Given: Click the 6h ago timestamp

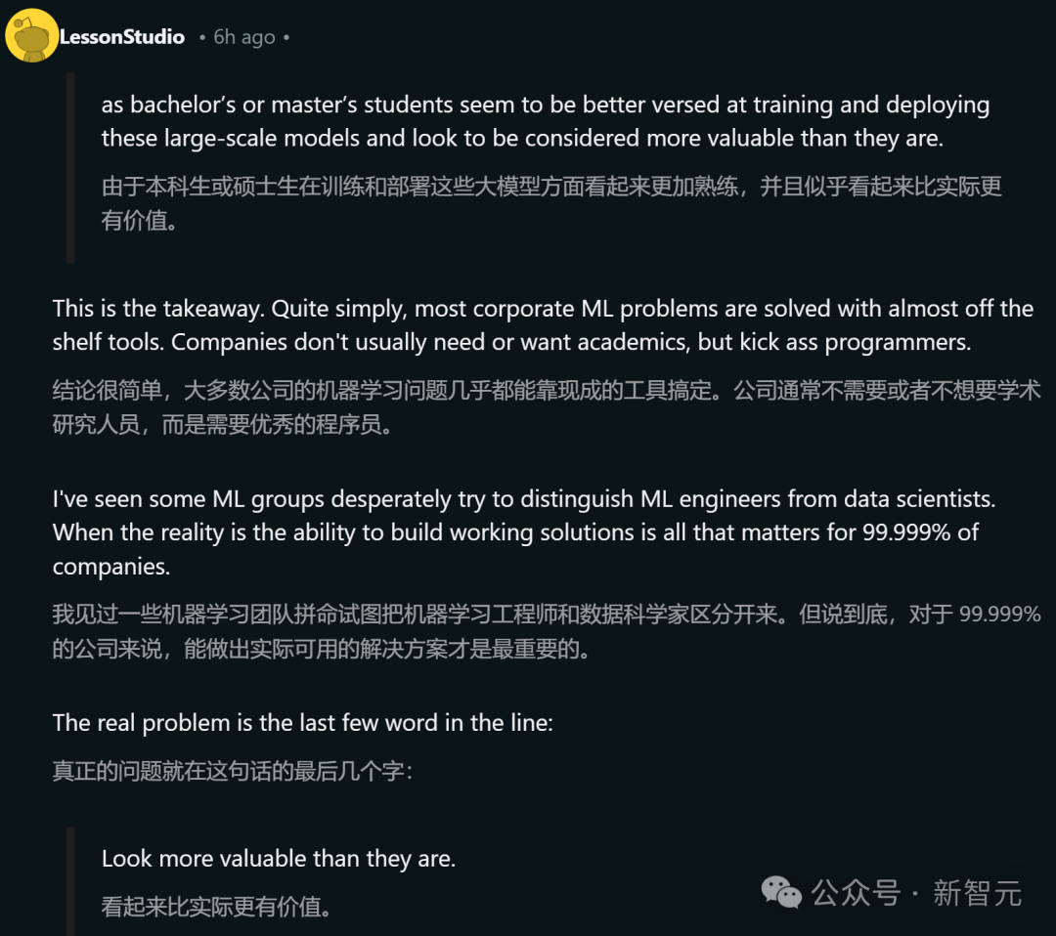Looking at the screenshot, I should (243, 37).
